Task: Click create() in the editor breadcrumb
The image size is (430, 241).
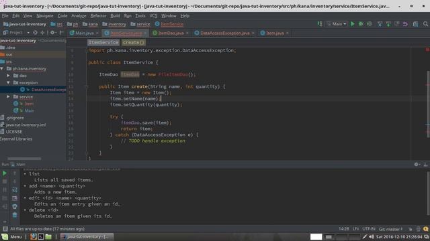Action: tap(133, 42)
